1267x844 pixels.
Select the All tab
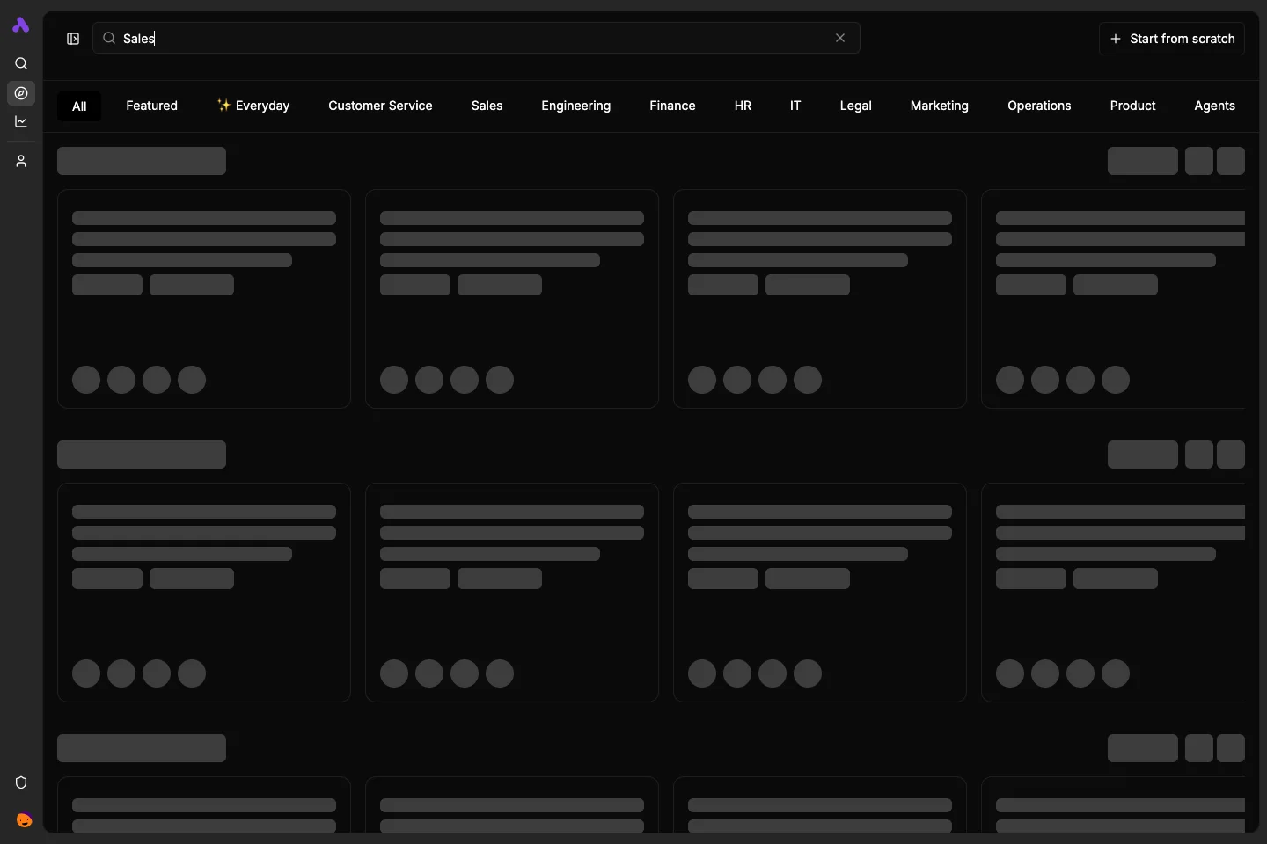point(79,106)
